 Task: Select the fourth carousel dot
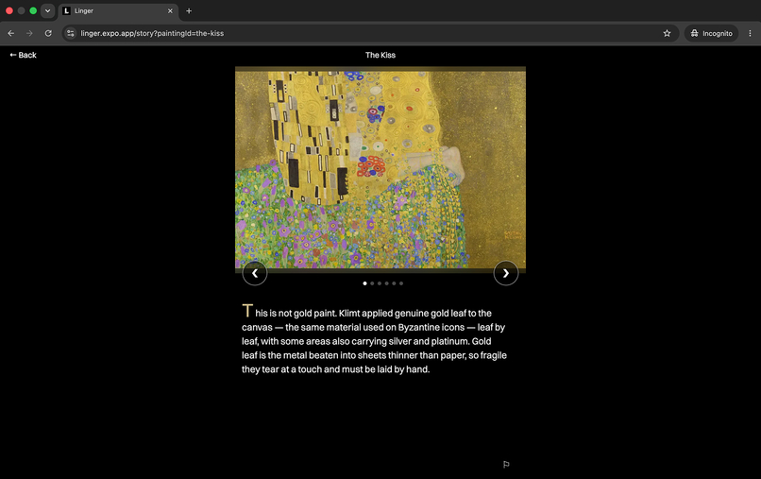click(387, 283)
